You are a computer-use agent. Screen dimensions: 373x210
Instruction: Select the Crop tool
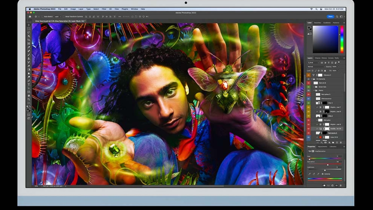[29, 40]
